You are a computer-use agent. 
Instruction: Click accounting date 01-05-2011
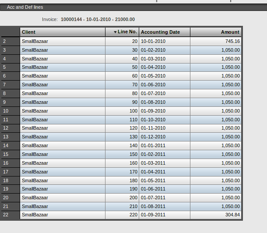[165, 180]
